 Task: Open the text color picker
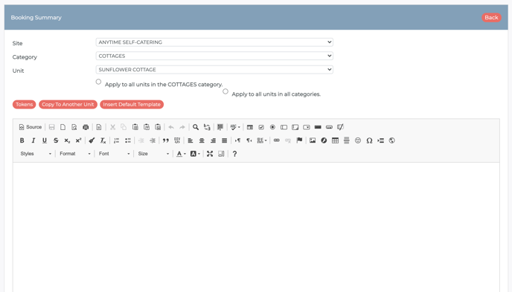coord(181,154)
